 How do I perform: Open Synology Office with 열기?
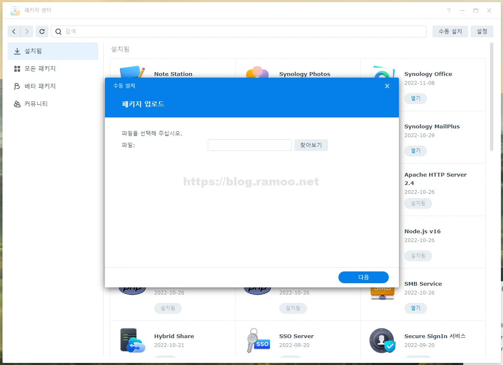pyautogui.click(x=415, y=98)
